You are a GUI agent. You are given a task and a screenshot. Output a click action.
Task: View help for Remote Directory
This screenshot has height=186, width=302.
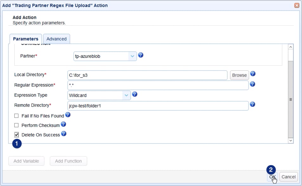(253, 104)
